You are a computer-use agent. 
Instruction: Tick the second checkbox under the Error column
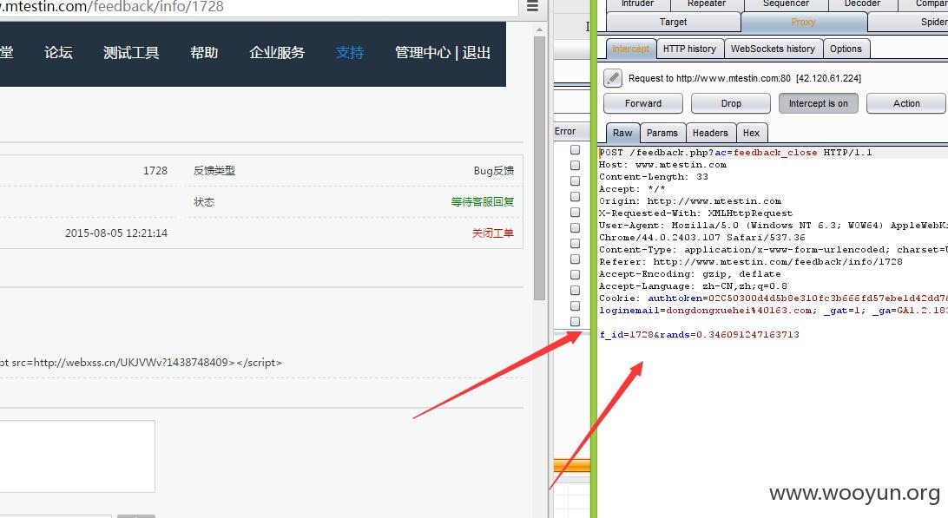coord(575,165)
